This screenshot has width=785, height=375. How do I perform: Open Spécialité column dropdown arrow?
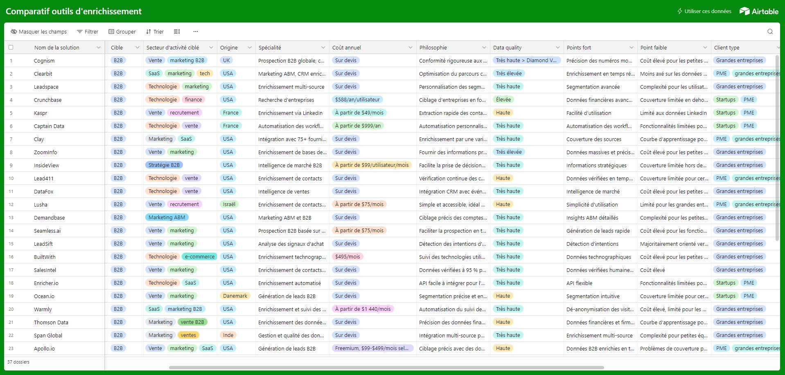(323, 47)
